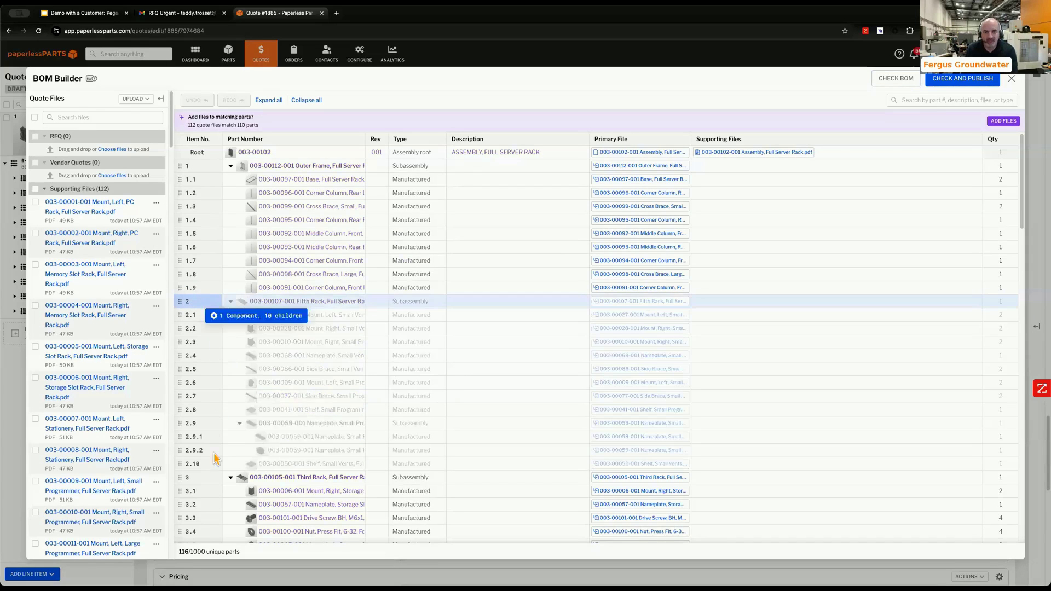Switch to the RFQ Urgent email tab
Screen dimensions: 1051x591
coord(181,13)
